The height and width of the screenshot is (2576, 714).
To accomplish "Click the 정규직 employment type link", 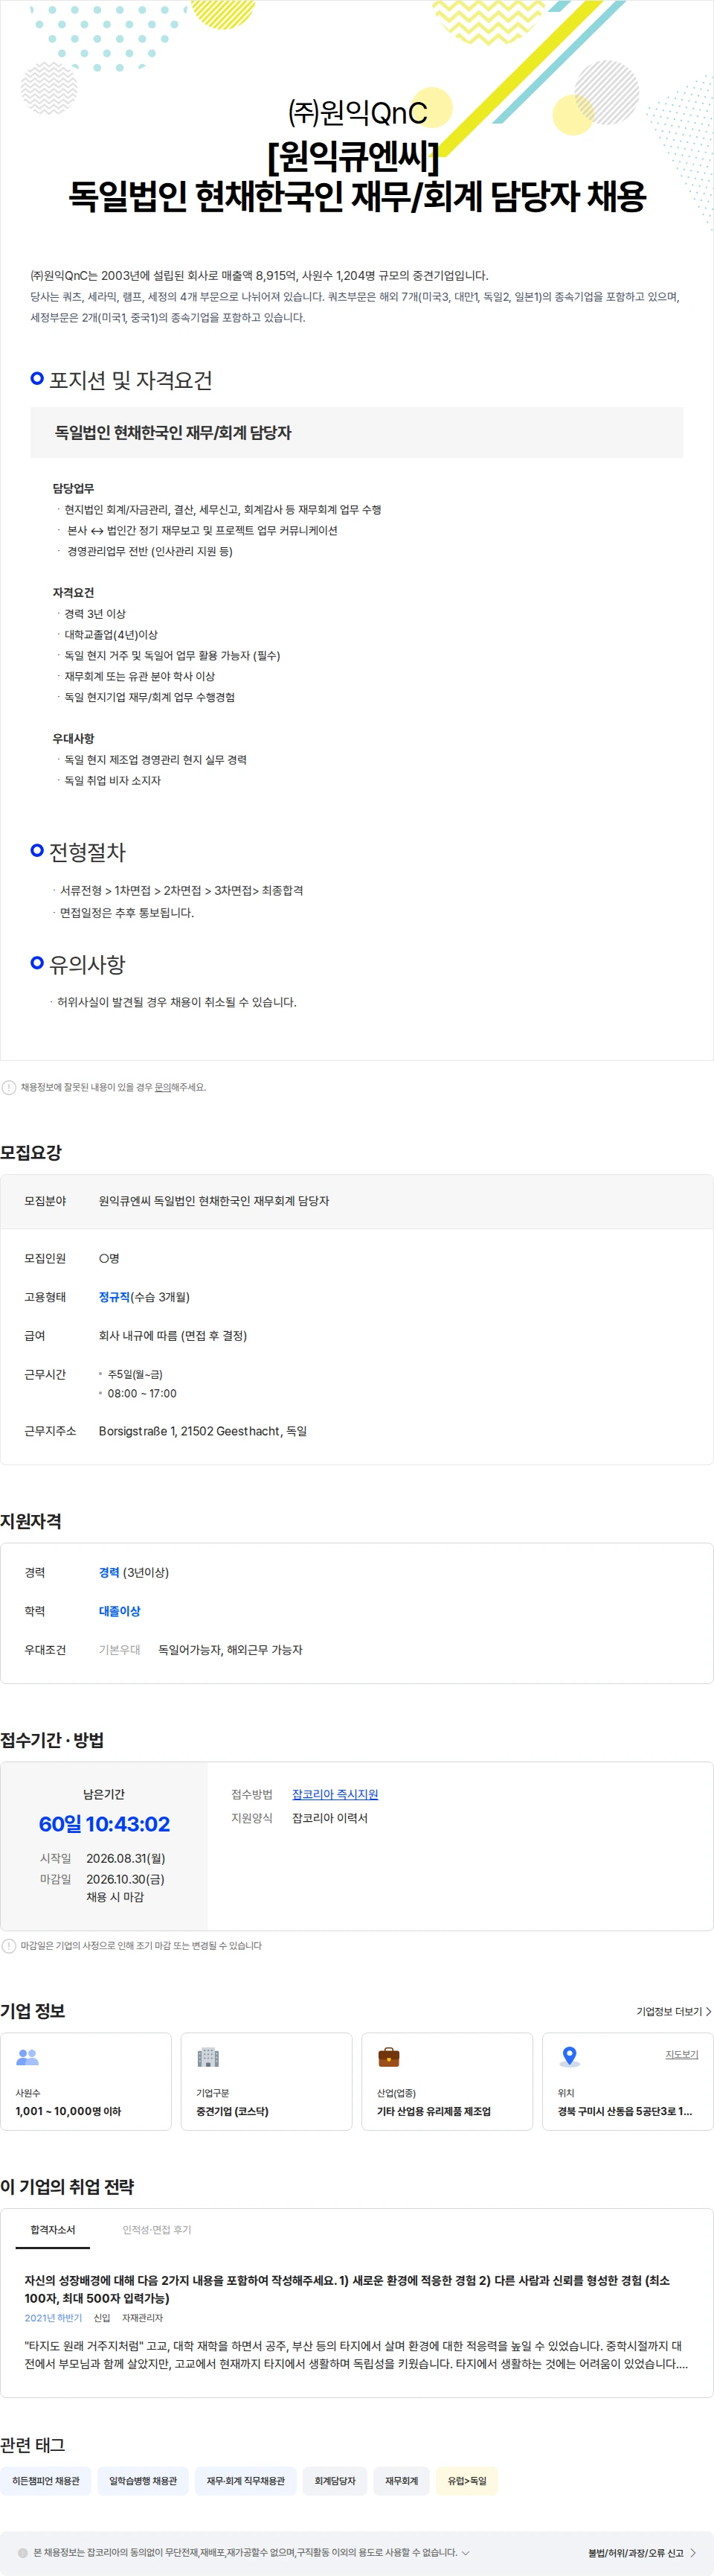I will click(x=114, y=1297).
